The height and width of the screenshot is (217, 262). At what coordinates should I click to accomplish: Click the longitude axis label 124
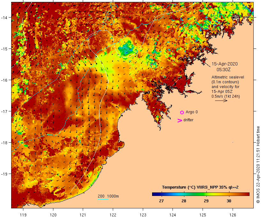coord(173,215)
